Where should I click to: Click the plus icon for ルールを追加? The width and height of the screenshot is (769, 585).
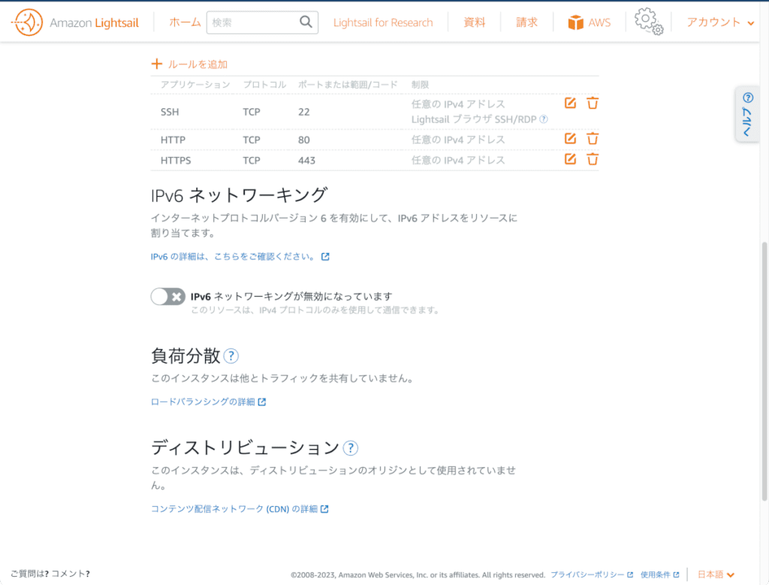[x=156, y=64]
